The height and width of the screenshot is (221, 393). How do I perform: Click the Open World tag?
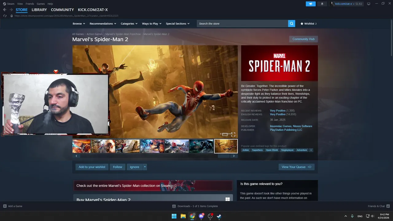272,150
